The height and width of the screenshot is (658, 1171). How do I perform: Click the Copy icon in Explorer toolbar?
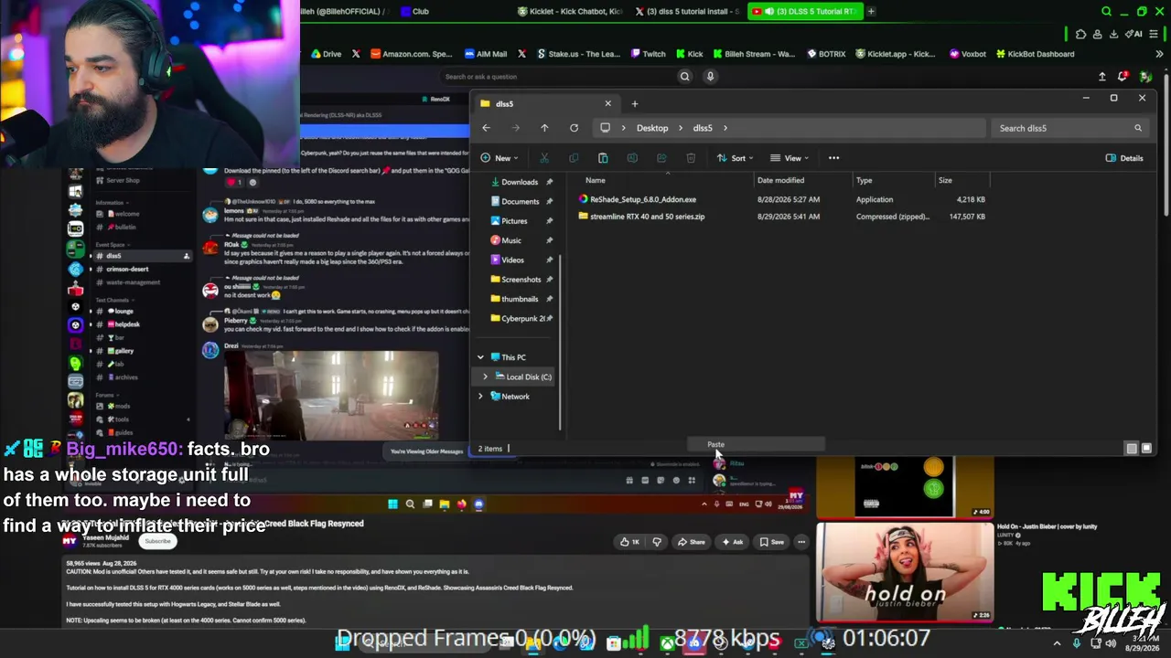(x=574, y=158)
